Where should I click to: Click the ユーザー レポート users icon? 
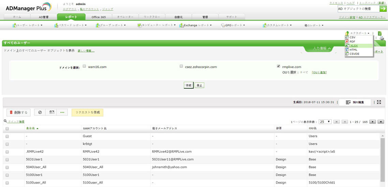14,25
